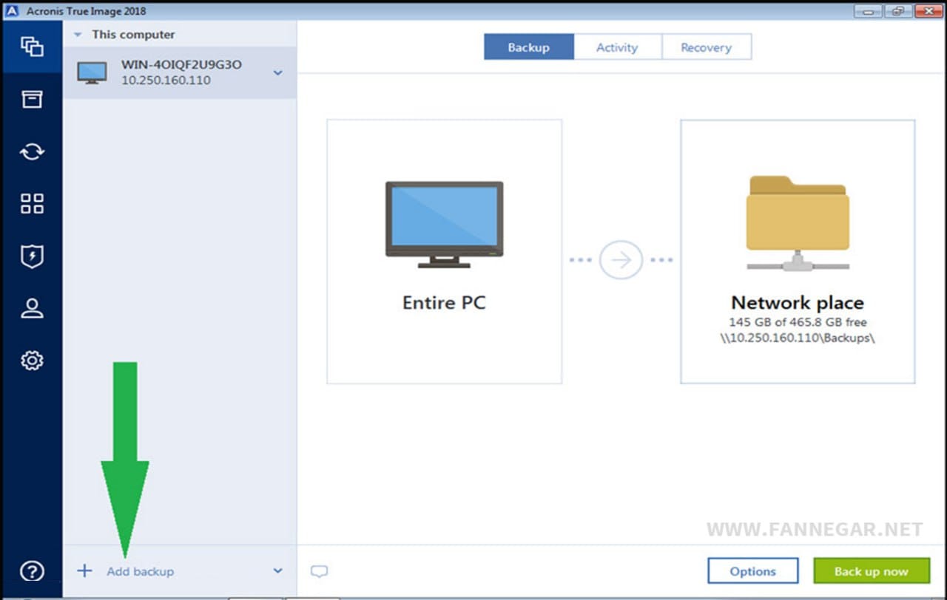
Task: Open the Account person icon
Action: 32,308
